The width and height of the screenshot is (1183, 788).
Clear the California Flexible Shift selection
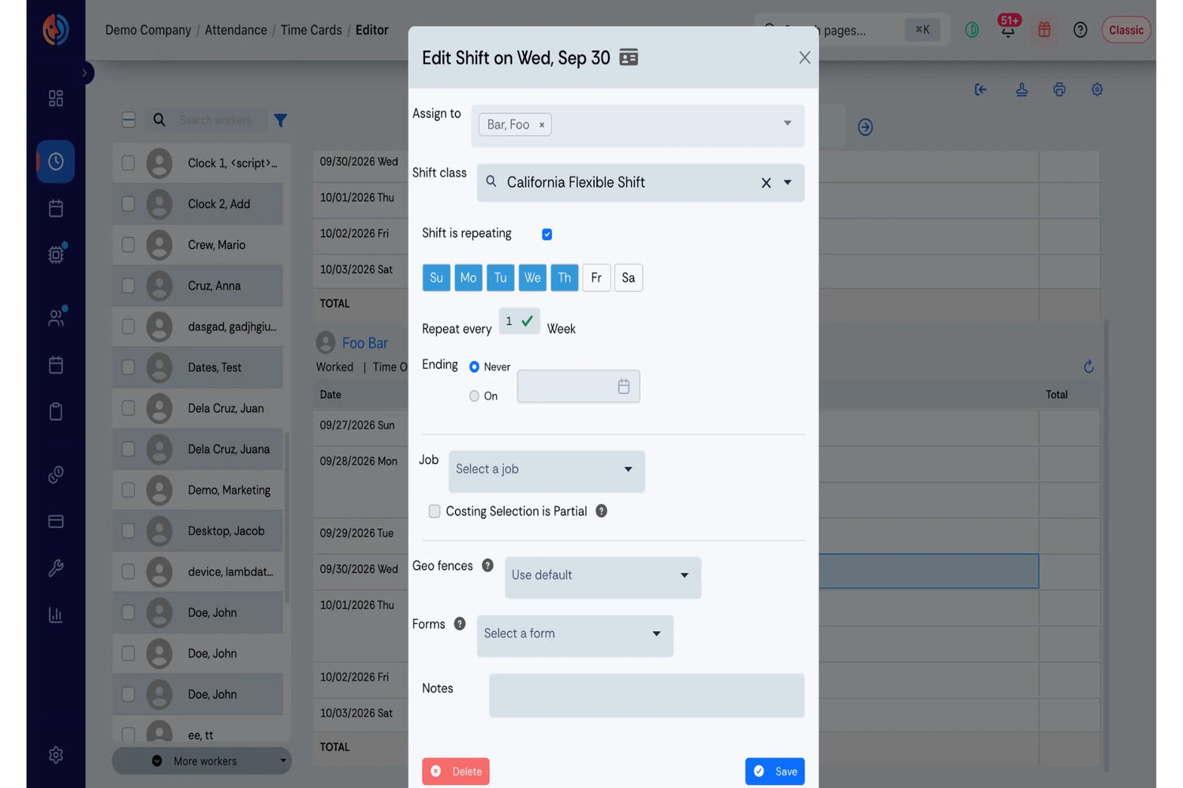click(766, 183)
